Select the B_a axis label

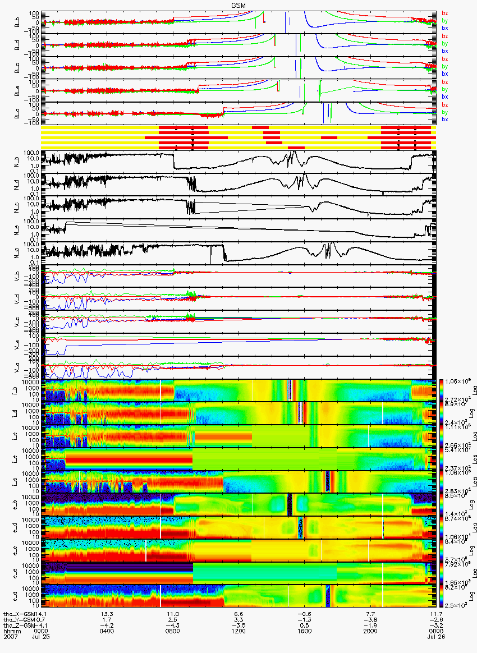coord(17,114)
